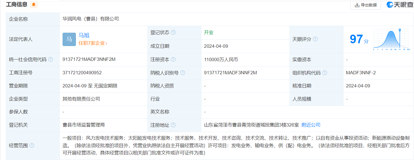Click the 纳税人资质 label cell
The height and width of the screenshot is (160, 414).
(x=174, y=86)
